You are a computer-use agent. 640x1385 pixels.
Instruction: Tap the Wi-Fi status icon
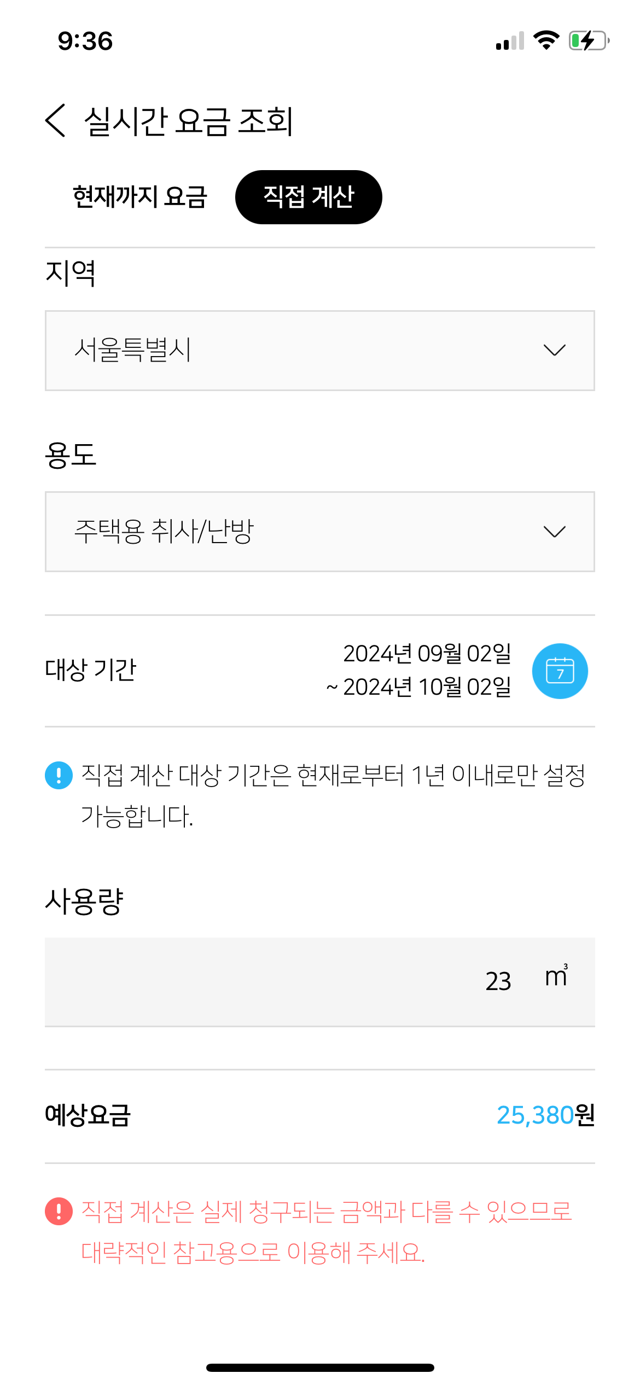[x=545, y=40]
